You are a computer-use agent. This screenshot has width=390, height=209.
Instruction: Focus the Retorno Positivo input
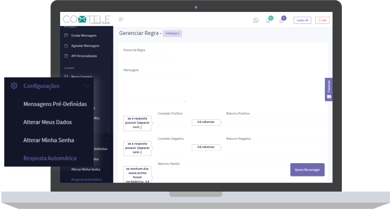coord(274,122)
